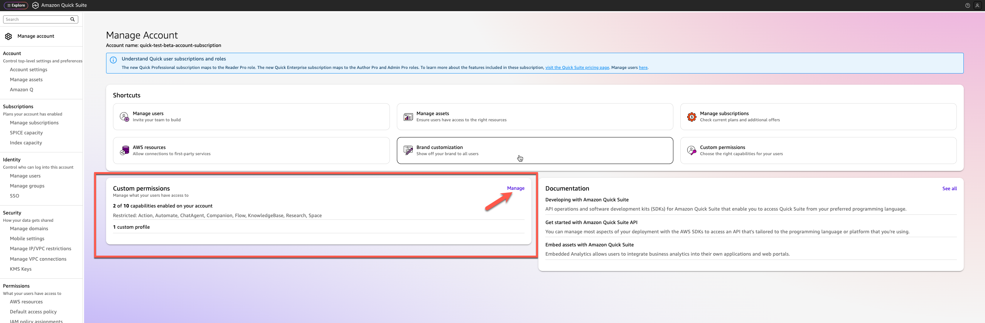Open Manage IP/VPC restrictions in the sidebar
The width and height of the screenshot is (985, 323).
tap(40, 249)
